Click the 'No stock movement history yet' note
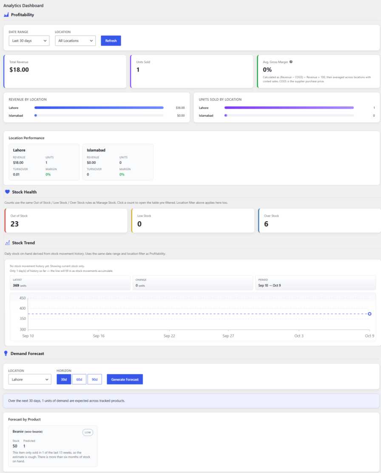The image size is (381, 473). (47, 266)
